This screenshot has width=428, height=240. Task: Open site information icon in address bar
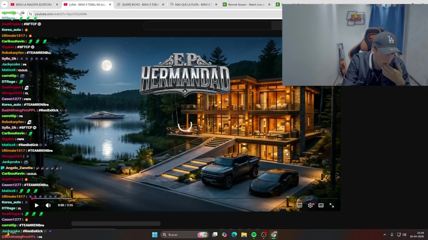click(30, 14)
